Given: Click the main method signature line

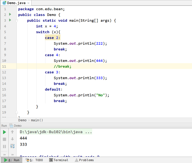Looking at the screenshot, I should [71, 20].
